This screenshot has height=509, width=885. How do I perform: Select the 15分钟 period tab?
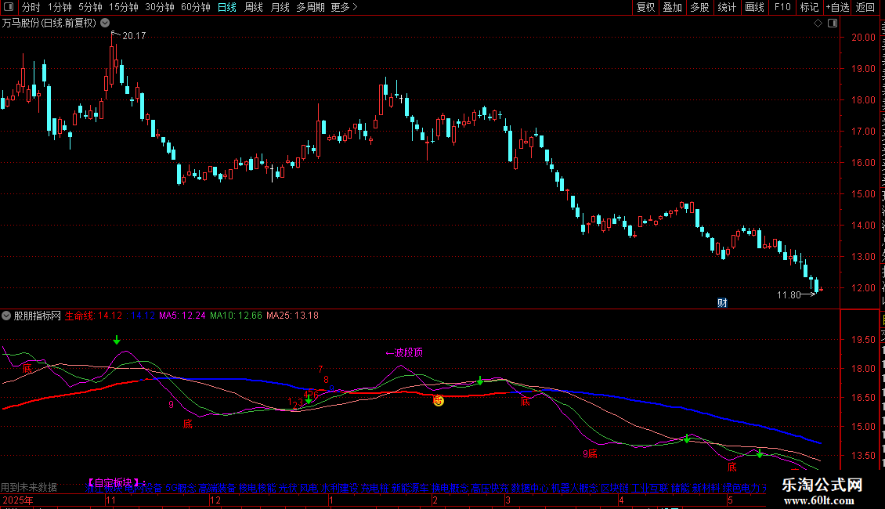click(x=124, y=7)
